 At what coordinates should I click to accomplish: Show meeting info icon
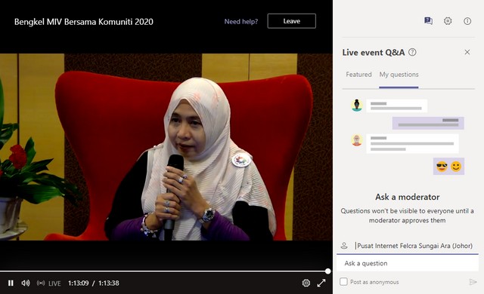(x=467, y=21)
